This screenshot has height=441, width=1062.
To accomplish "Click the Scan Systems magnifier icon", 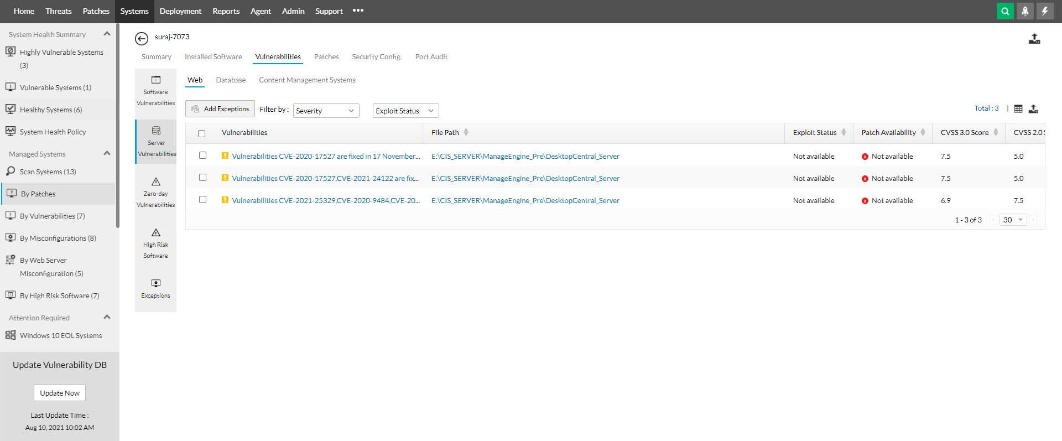I will [x=11, y=171].
